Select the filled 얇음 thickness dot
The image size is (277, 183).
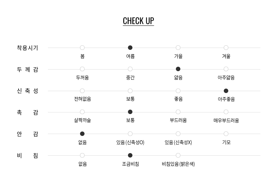coord(178,69)
